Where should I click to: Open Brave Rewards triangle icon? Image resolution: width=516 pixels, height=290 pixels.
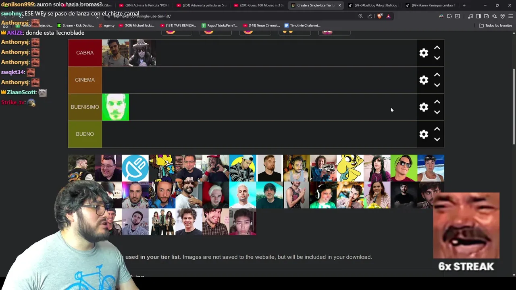388,16
